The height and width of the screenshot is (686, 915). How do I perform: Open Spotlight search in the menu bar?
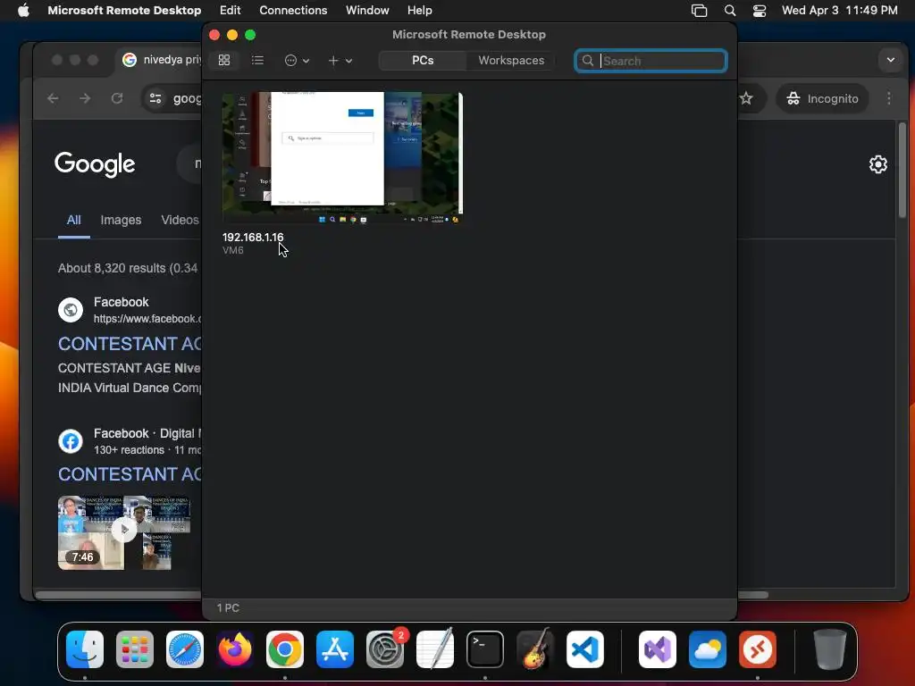tap(729, 10)
